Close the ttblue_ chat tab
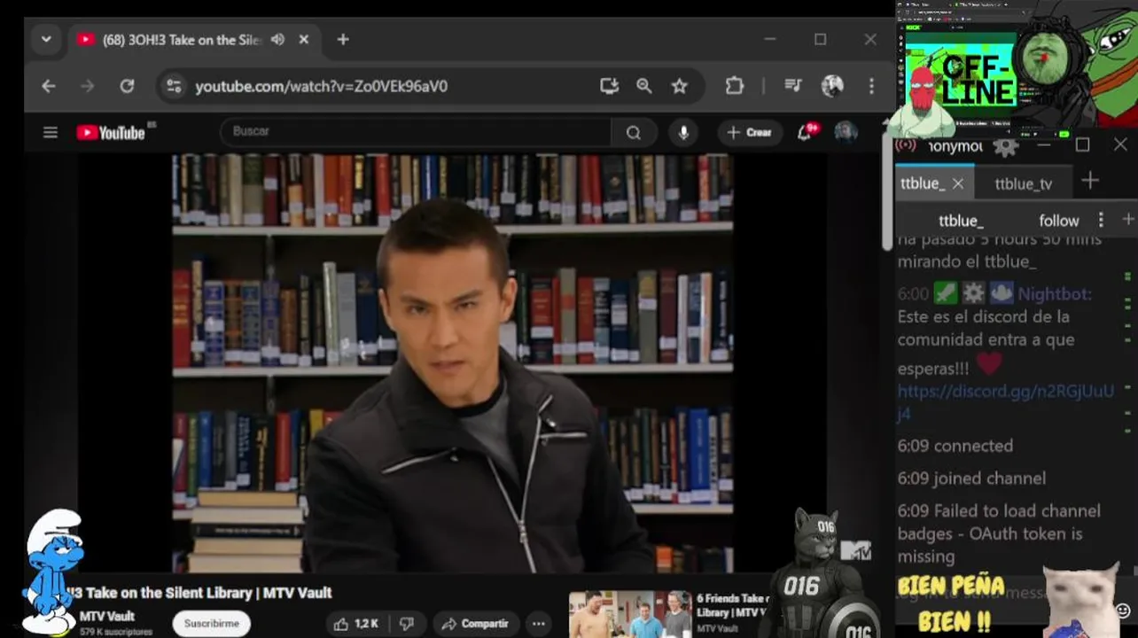The width and height of the screenshot is (1138, 638). pos(957,183)
